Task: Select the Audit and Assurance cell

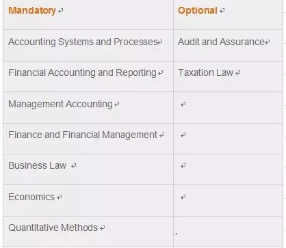Action: (228, 45)
